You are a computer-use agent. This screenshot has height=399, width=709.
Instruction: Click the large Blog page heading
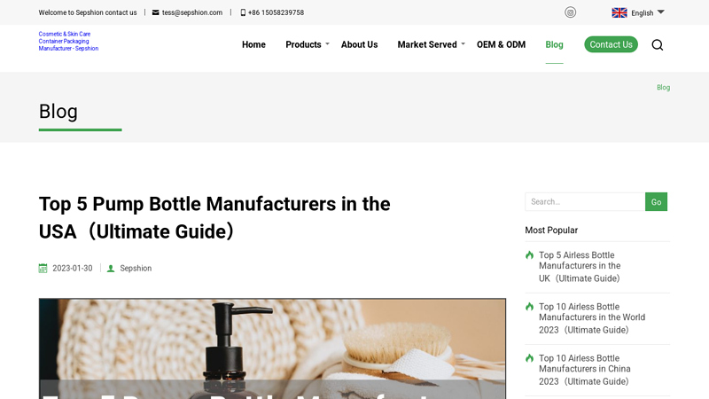point(58,112)
